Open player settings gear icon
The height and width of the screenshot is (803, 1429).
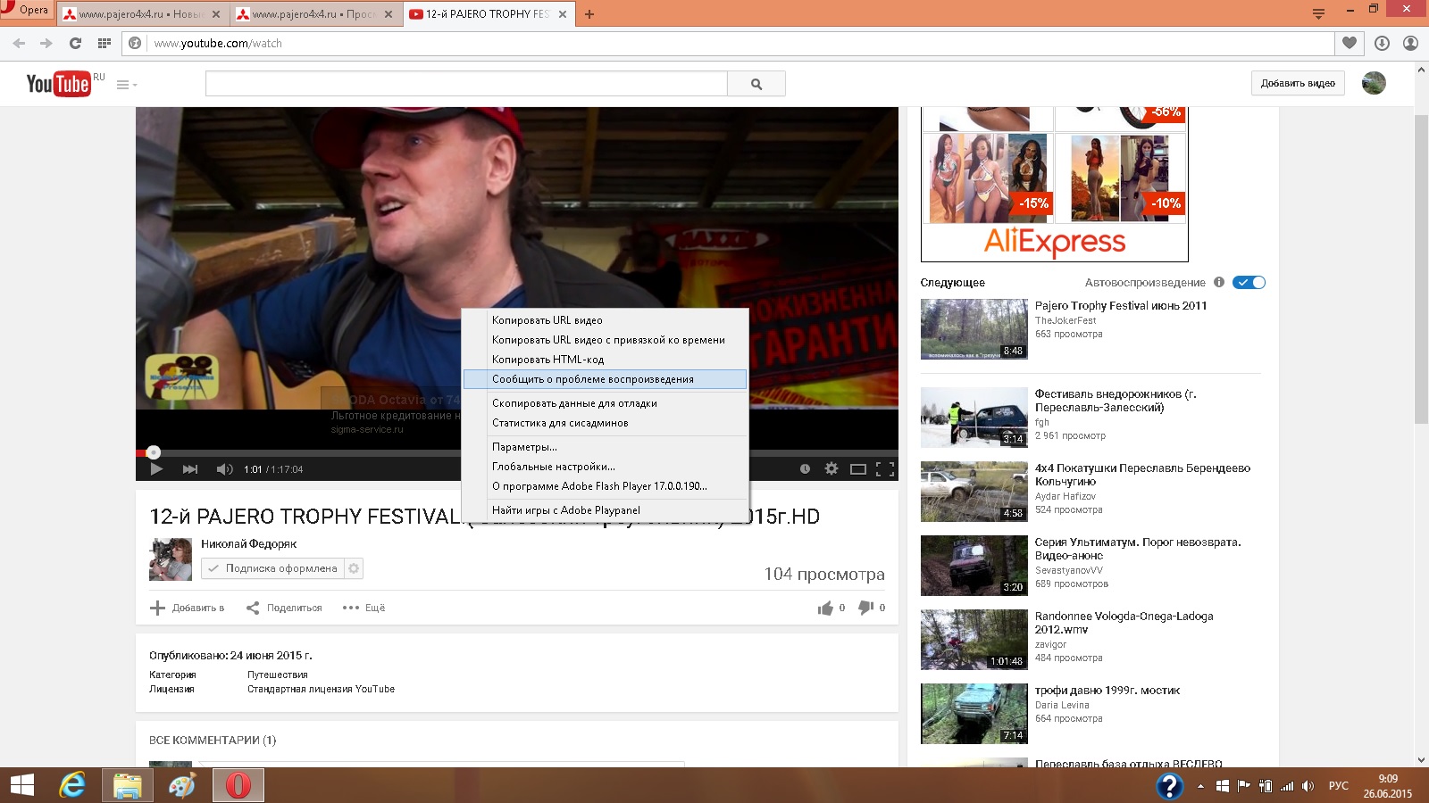pos(831,468)
